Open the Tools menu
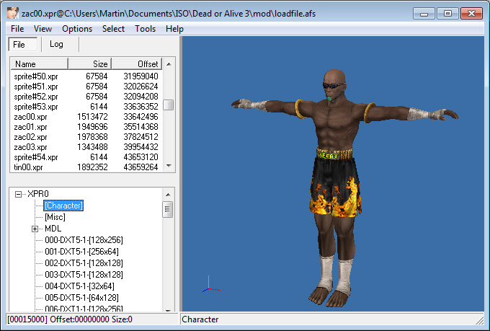This screenshot has height=331, width=490. point(145,29)
